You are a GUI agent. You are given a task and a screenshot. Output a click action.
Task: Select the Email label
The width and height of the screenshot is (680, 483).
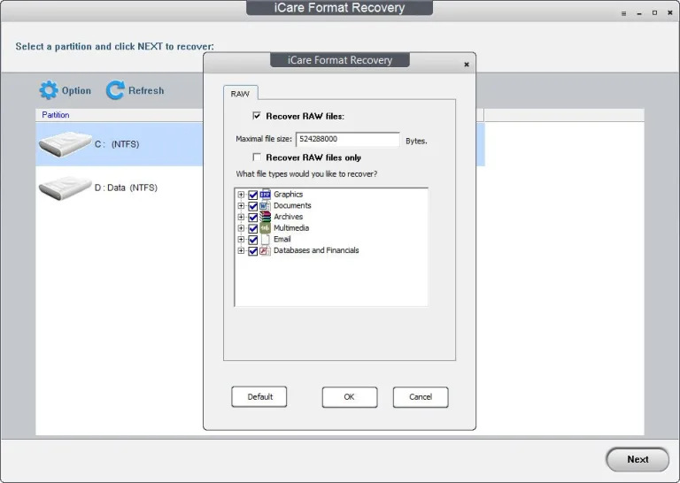[282, 240]
